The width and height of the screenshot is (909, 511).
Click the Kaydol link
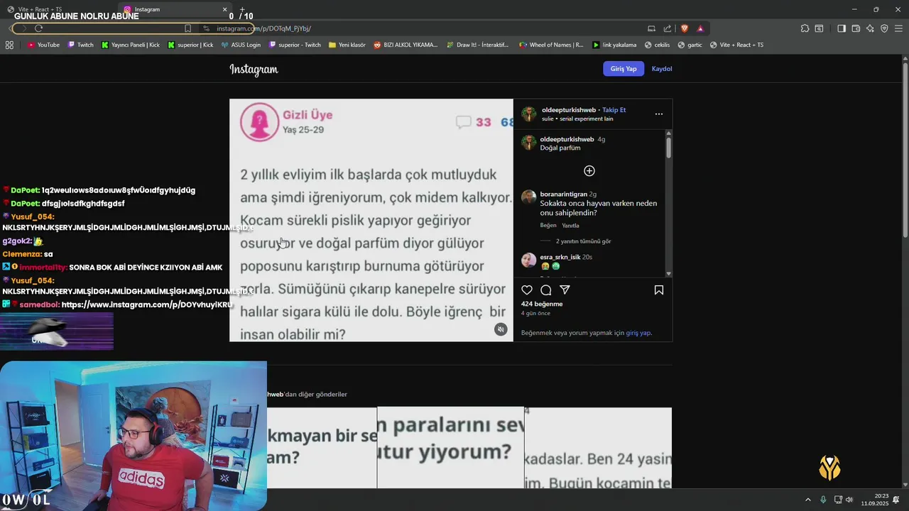[x=662, y=69]
